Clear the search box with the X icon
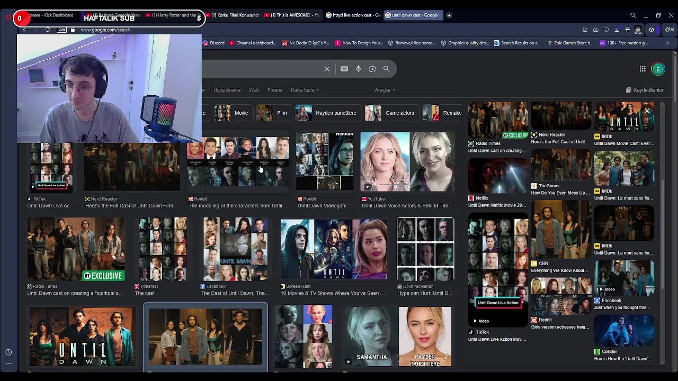 [x=327, y=69]
